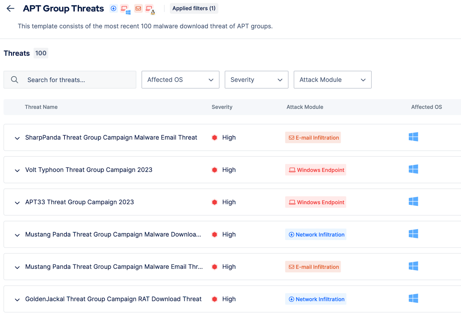The image size is (461, 315).
Task: Click severity hexagon in Mustang Panda Malware Download row
Action: 214,234
